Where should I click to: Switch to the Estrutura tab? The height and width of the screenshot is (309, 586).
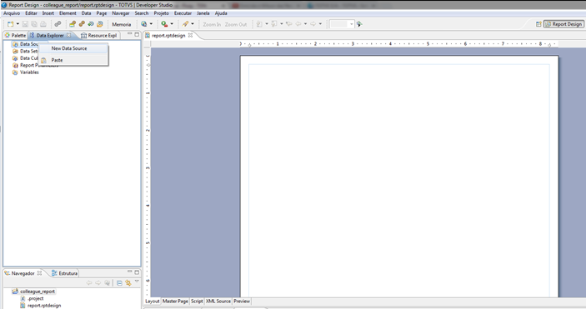[65, 273]
